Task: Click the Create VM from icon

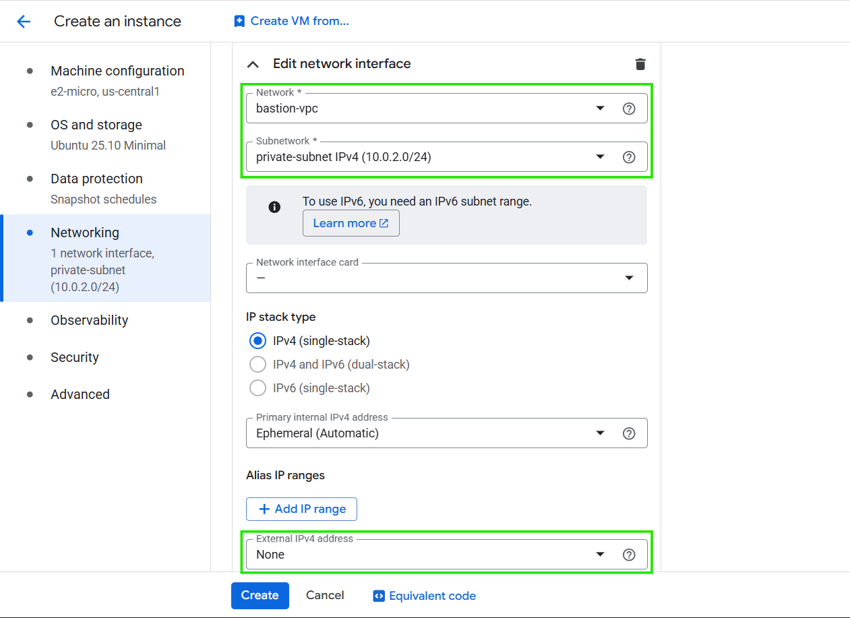Action: [x=239, y=22]
